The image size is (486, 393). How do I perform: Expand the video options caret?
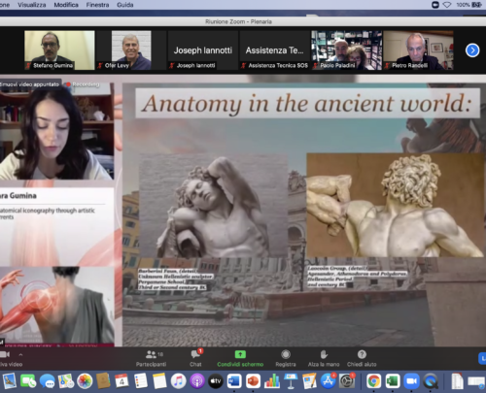tap(20, 354)
